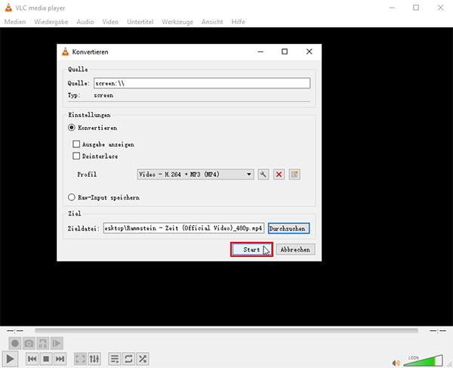Minimize the Konvertieren dialog
The width and height of the screenshot is (453, 368).
[x=260, y=51]
